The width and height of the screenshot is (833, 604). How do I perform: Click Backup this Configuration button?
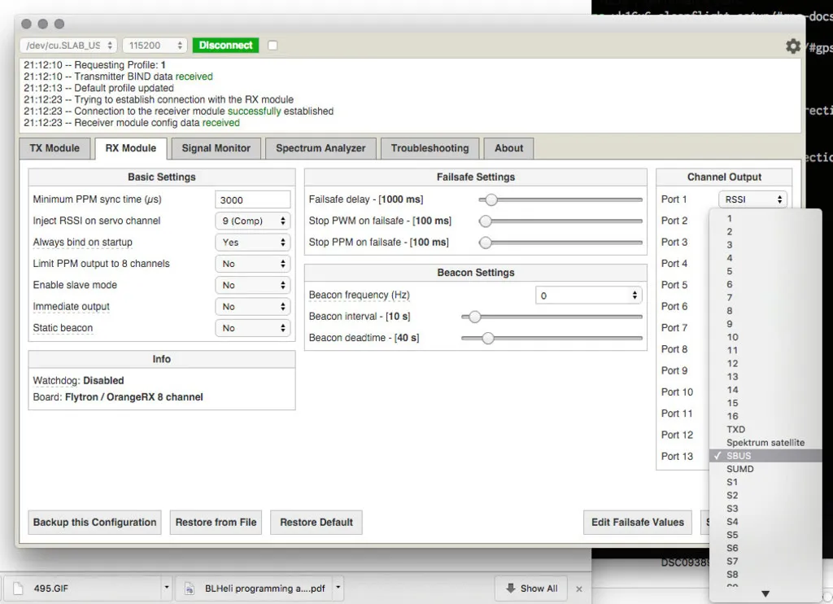click(94, 523)
